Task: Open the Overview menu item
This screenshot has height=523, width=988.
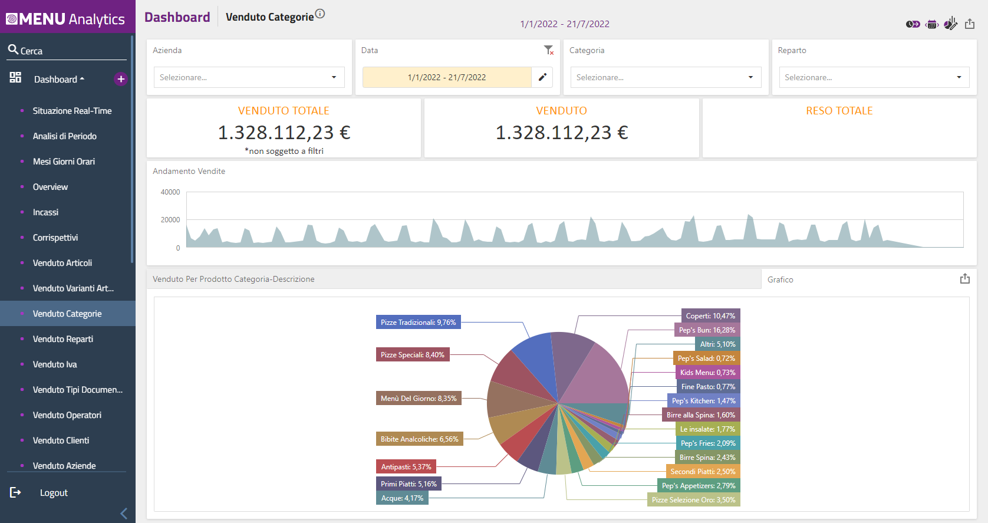Action: (x=50, y=187)
